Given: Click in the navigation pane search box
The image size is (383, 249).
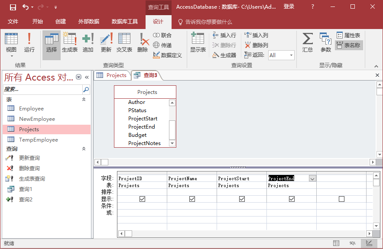Looking at the screenshot, I should 42,90.
